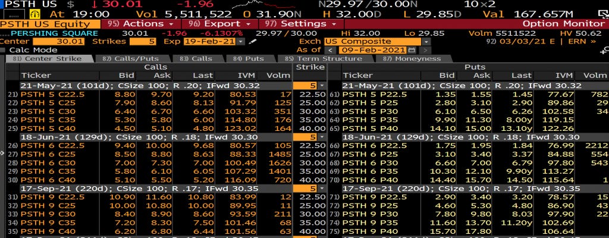
Task: Open the Export dropdown menu
Action: pyautogui.click(x=220, y=24)
